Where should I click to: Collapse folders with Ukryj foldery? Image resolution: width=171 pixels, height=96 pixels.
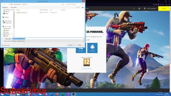pyautogui.click(x=6, y=45)
